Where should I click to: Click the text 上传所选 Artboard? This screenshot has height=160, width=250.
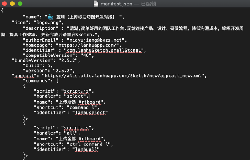pyautogui.click(x=80, y=102)
